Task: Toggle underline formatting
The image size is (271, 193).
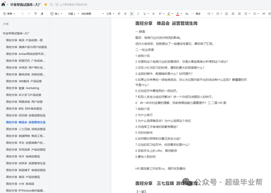Action: point(145,14)
